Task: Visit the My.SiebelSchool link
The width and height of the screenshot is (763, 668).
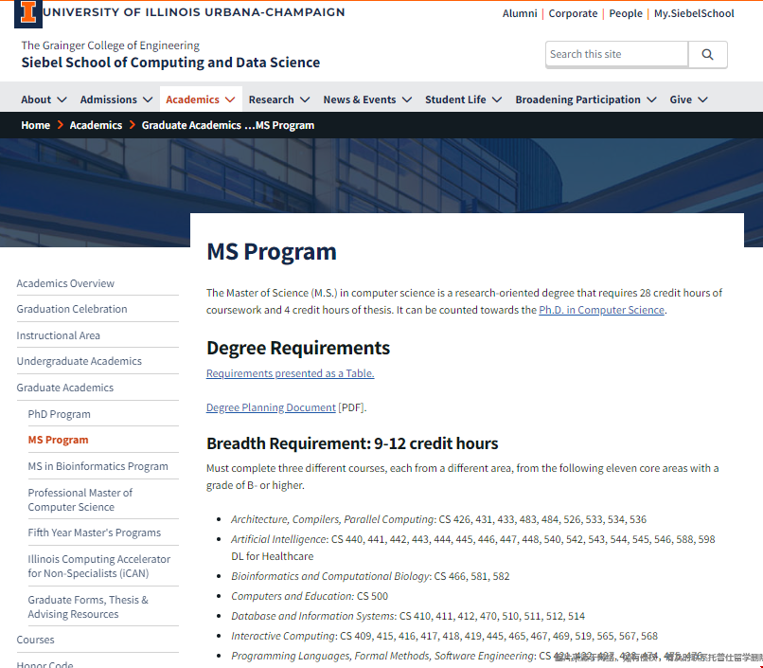Action: coord(694,13)
